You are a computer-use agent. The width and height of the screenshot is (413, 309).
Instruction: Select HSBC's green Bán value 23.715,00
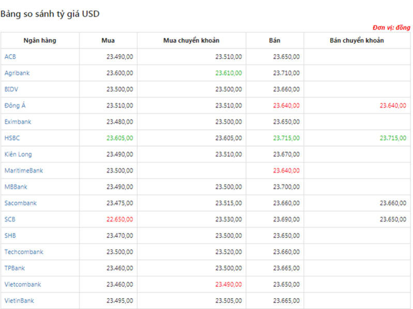point(286,138)
